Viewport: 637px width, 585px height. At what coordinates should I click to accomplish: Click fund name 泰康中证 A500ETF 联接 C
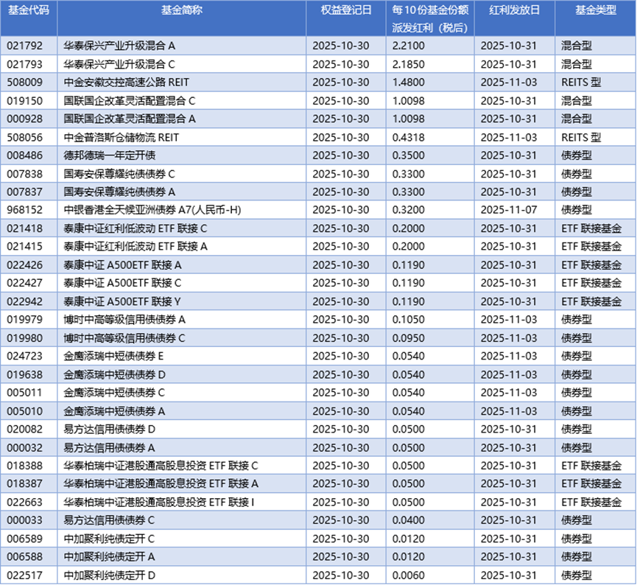click(122, 283)
